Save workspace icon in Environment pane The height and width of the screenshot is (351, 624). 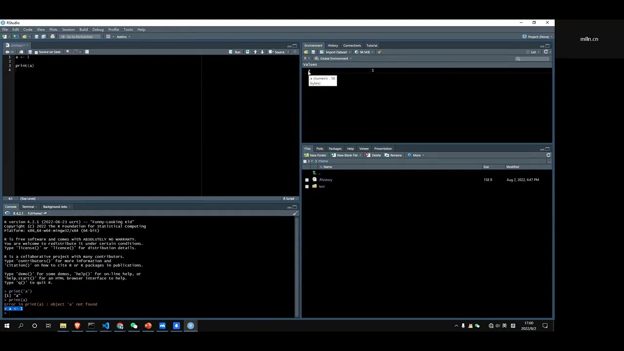[x=313, y=52]
